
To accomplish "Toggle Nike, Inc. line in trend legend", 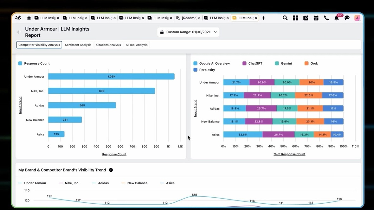I will coord(69,183).
